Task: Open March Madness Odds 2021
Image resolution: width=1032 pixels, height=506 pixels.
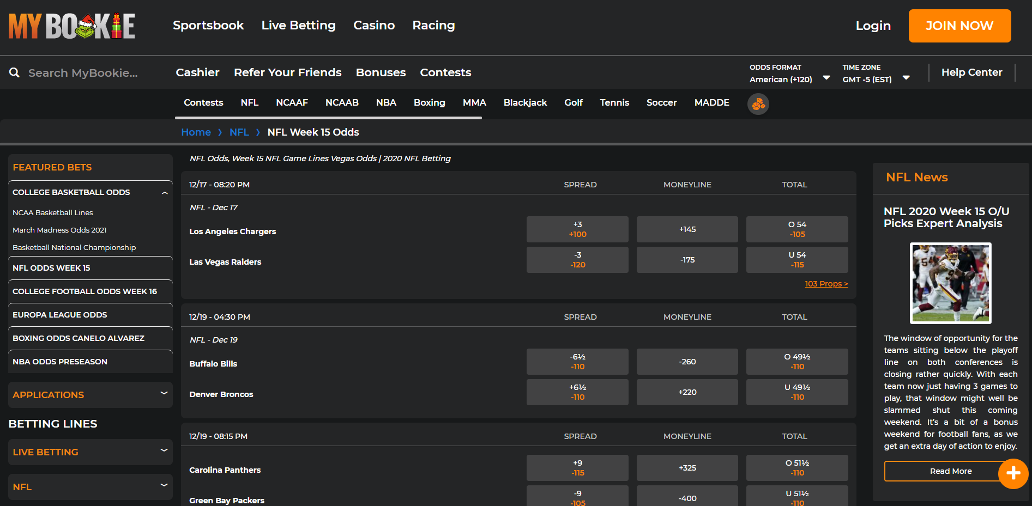Action: point(59,230)
